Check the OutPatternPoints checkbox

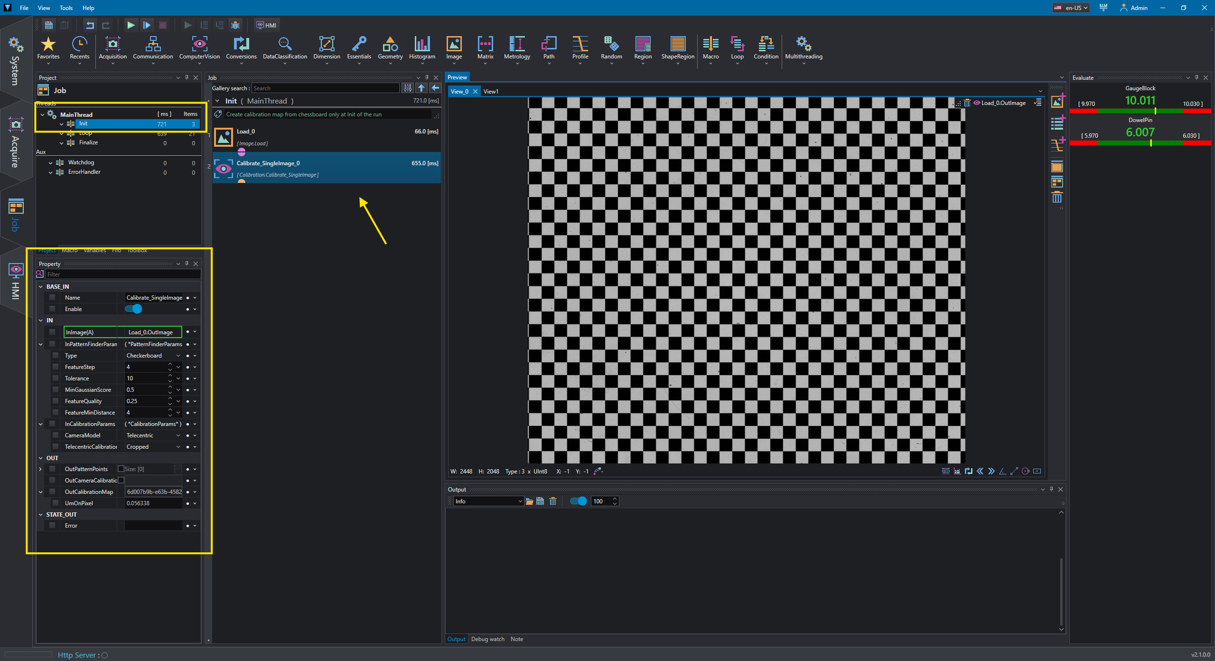tap(121, 469)
